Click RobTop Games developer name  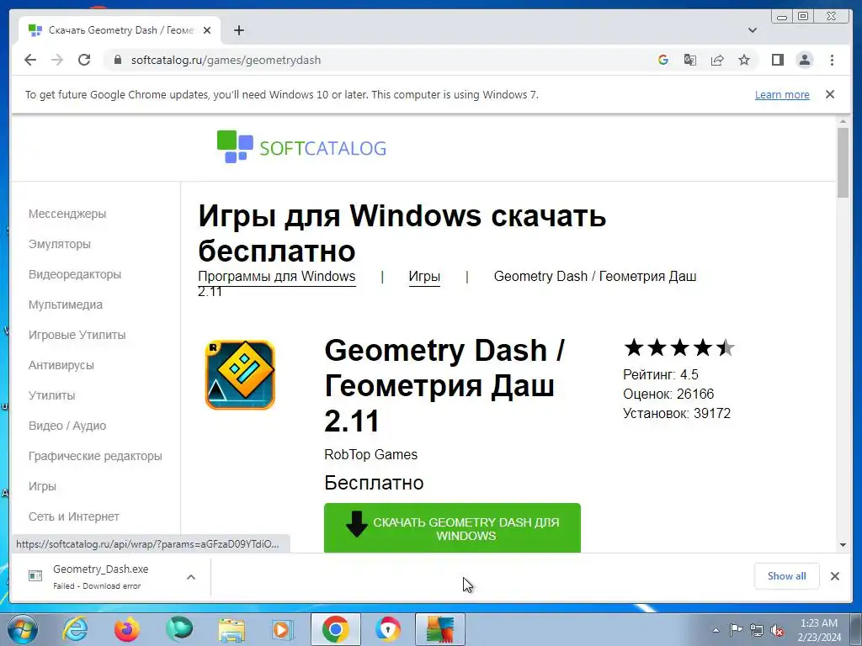[x=370, y=454]
